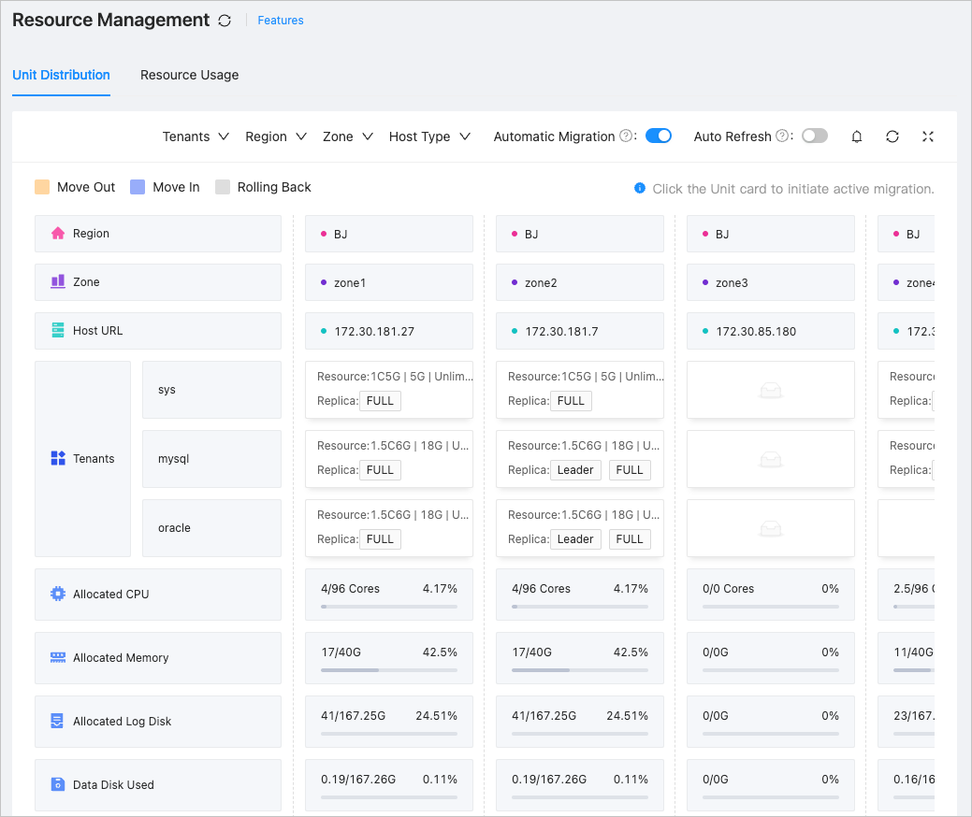
Task: Click the Leader tag in zone2 mysql unit
Action: coord(575,470)
